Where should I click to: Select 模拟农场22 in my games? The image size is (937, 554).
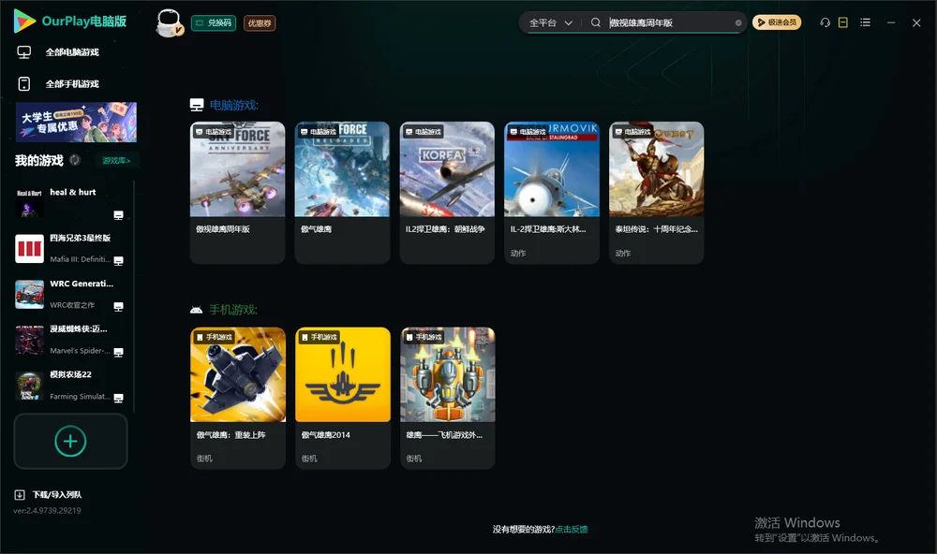coord(70,386)
